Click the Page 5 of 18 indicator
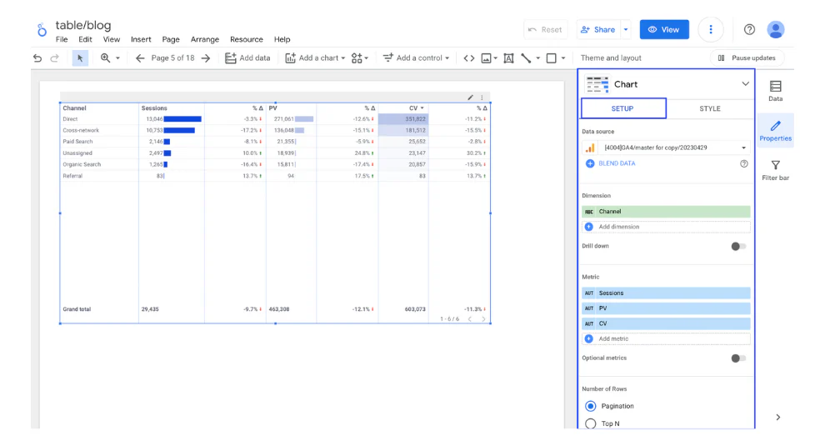 click(172, 58)
